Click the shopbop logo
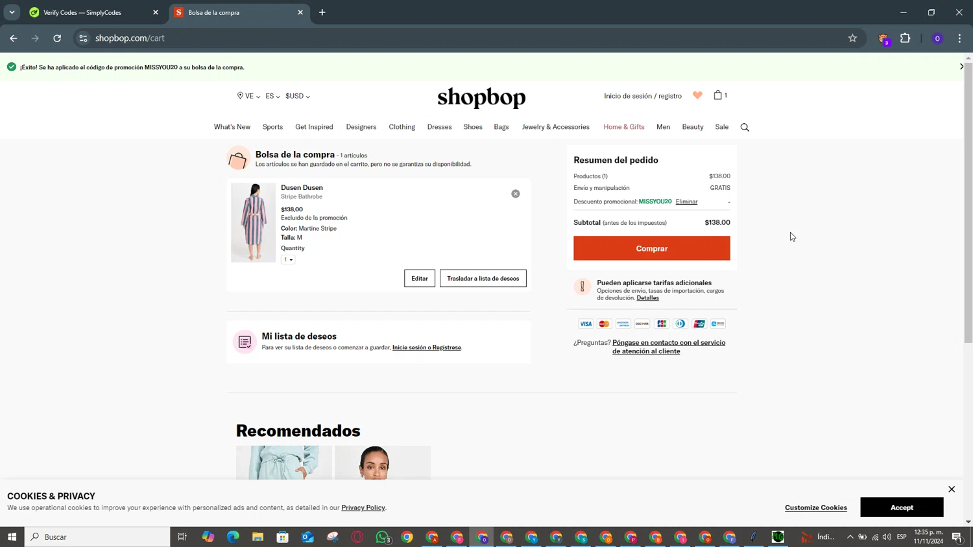Image resolution: width=973 pixels, height=547 pixels. pyautogui.click(x=481, y=97)
